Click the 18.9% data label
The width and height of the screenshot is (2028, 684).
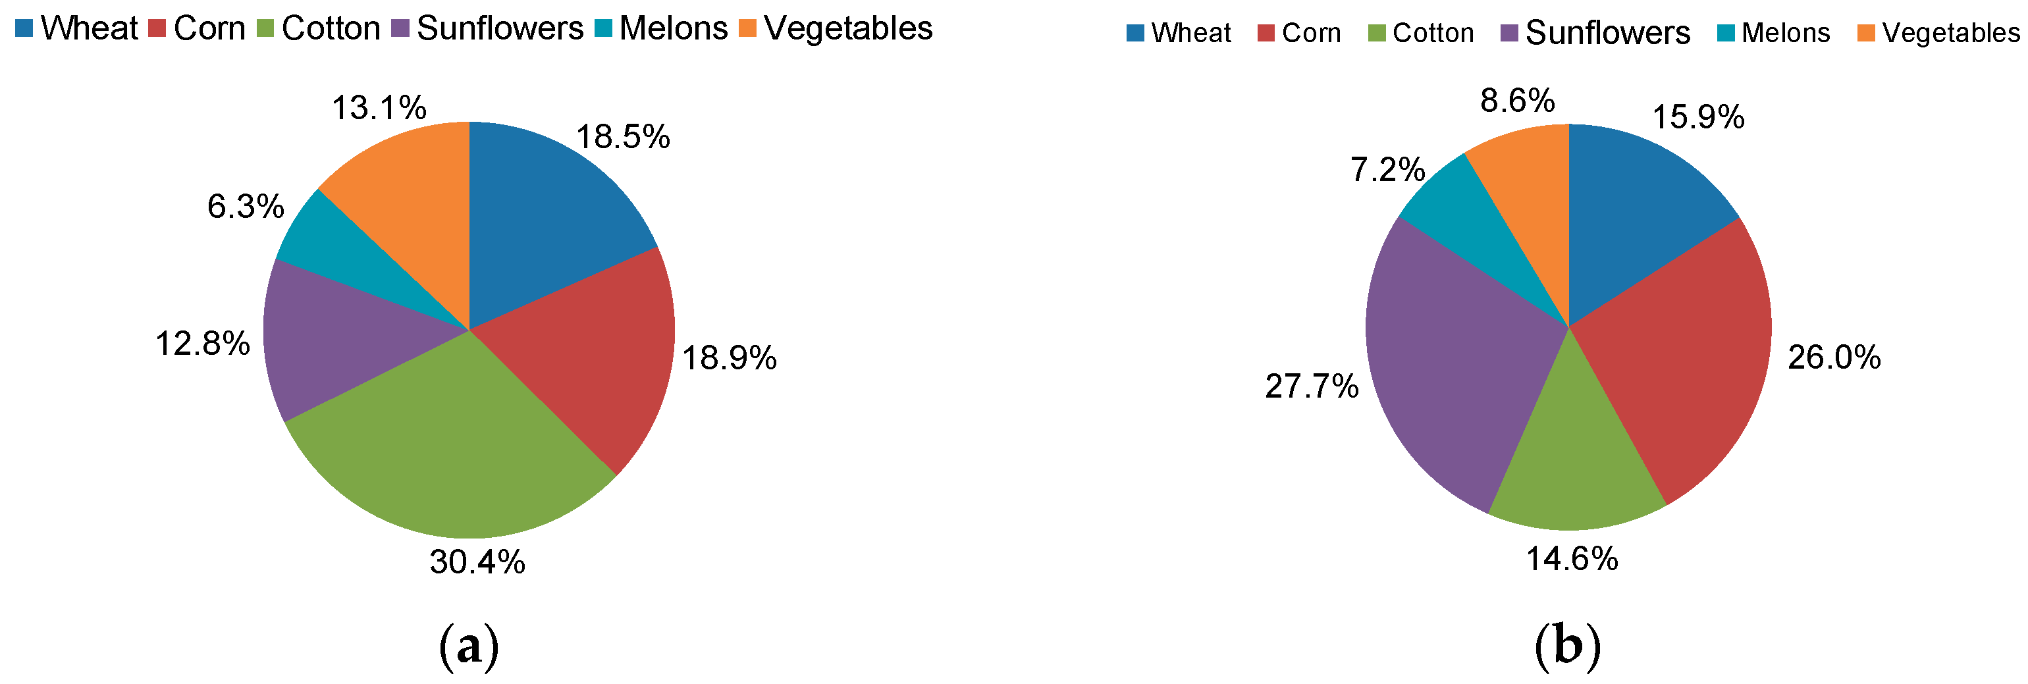click(x=729, y=359)
